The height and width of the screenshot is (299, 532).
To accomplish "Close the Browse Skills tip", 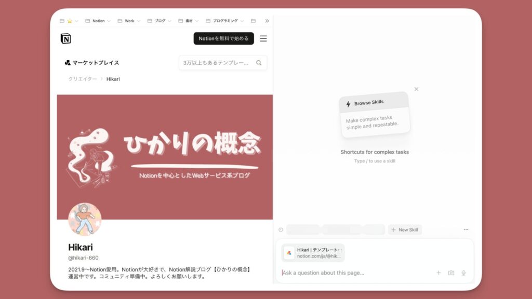I will coord(416,89).
